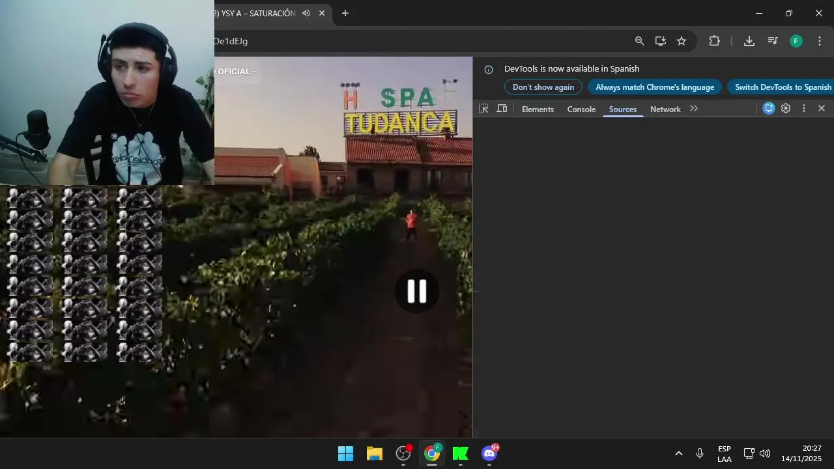Click the video title overlay OFICIAL -
The height and width of the screenshot is (469, 834).
pyautogui.click(x=237, y=72)
